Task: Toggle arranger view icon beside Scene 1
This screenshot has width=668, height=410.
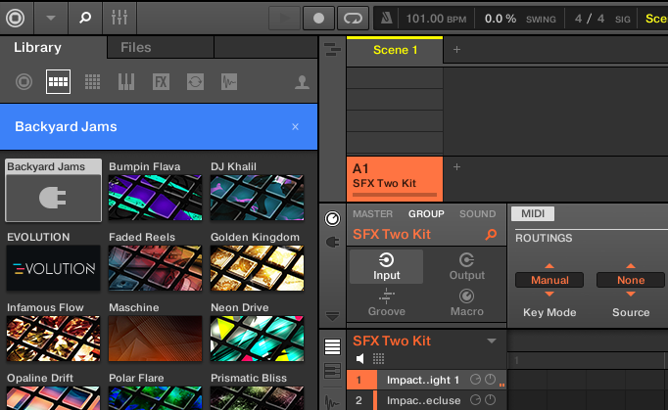Action: click(332, 49)
